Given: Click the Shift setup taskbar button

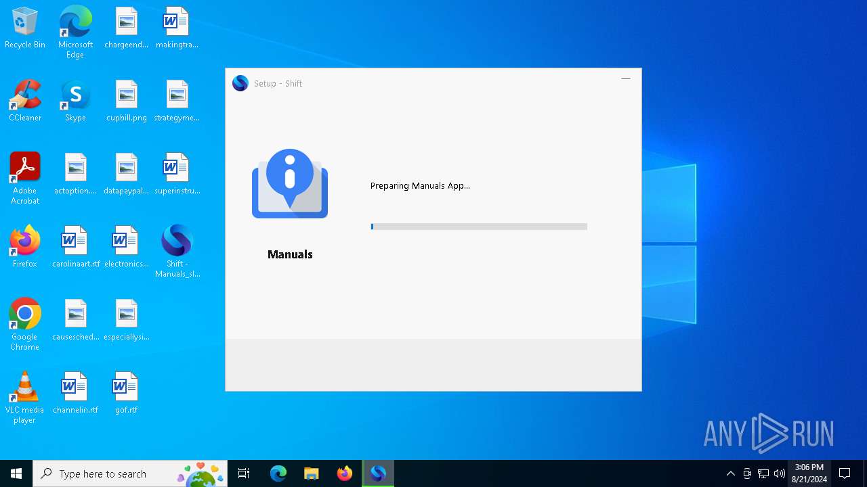Looking at the screenshot, I should pyautogui.click(x=378, y=473).
